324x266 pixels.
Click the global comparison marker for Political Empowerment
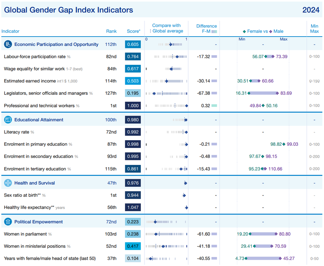pos(155,222)
